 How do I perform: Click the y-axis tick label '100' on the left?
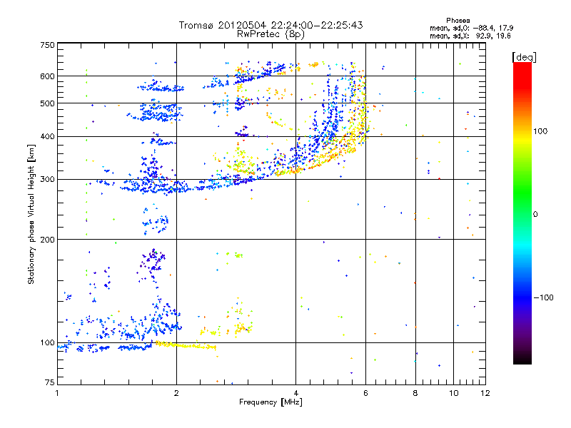(47, 342)
